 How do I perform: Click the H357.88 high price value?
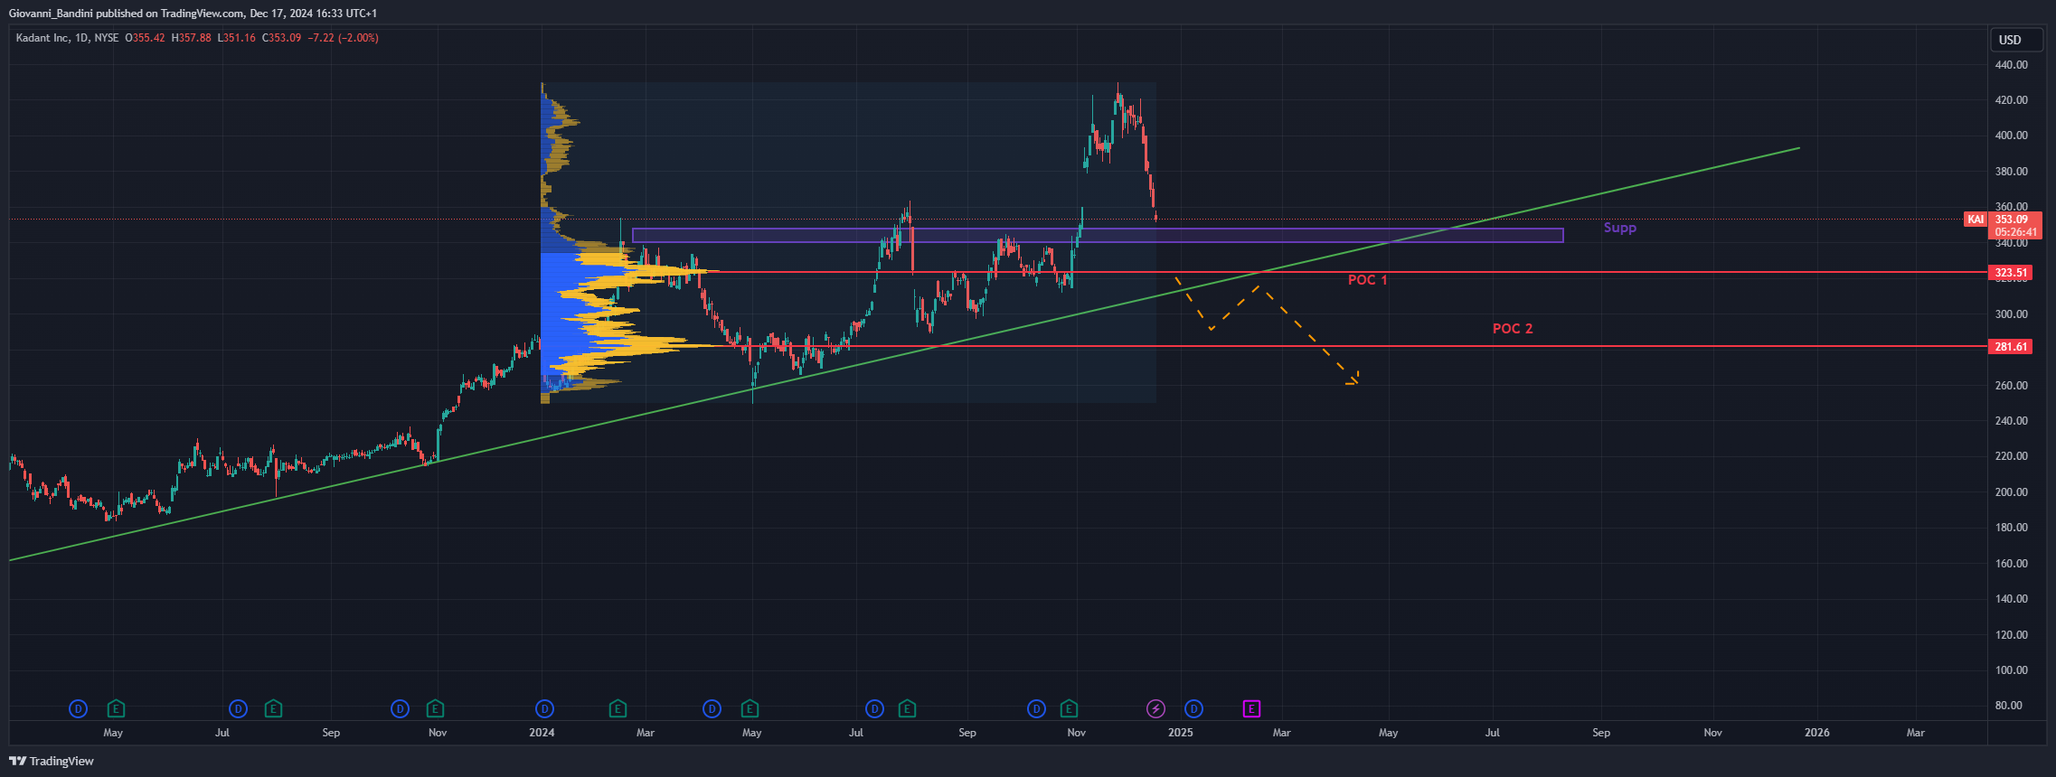tap(191, 38)
